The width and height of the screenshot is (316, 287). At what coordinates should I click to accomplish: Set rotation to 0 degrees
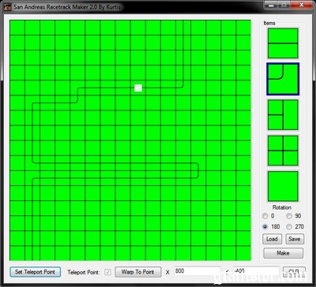265,216
